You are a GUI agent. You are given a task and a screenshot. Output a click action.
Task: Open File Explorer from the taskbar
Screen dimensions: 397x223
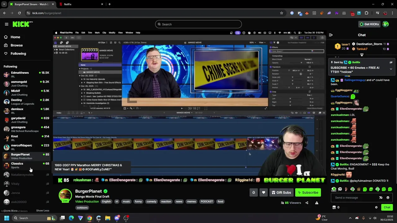(108, 218)
